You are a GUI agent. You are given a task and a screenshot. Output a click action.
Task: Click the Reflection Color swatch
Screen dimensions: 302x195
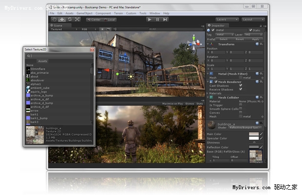coord(254,147)
